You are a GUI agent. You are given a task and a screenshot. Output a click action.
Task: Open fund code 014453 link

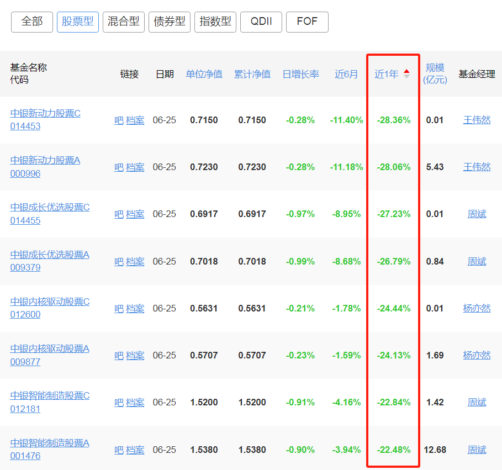point(25,126)
